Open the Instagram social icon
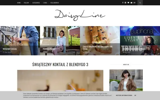The width and height of the screenshot is (160, 100). click(x=125, y=3)
